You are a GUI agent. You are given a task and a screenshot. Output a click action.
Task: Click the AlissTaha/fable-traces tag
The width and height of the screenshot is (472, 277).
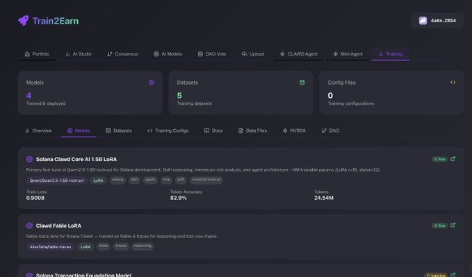(x=50, y=247)
